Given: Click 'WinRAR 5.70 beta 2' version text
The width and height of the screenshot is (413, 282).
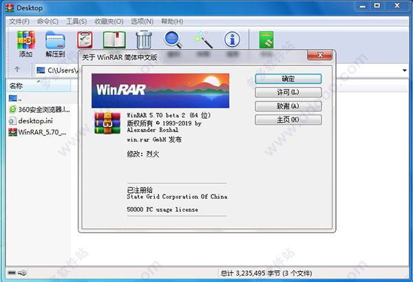Looking at the screenshot, I should tap(169, 115).
